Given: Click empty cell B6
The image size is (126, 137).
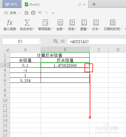Looking at the screenshot, I should pyautogui.click(x=65, y=80).
